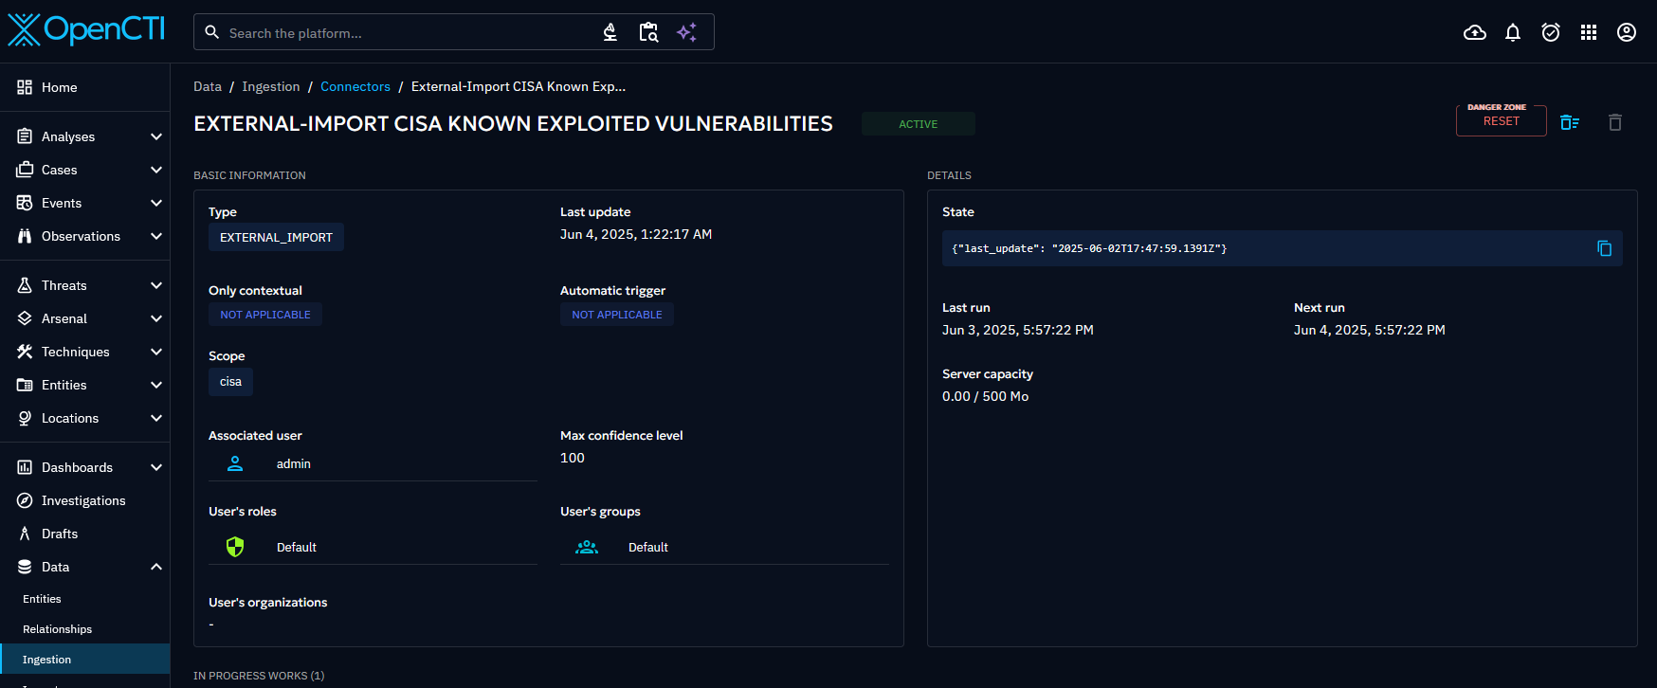Open Locations in the sidebar
Screen dimensions: 1657x688
coord(84,418)
